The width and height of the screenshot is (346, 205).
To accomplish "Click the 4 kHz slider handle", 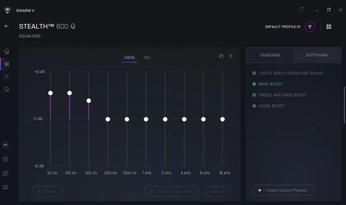I will [x=184, y=119].
